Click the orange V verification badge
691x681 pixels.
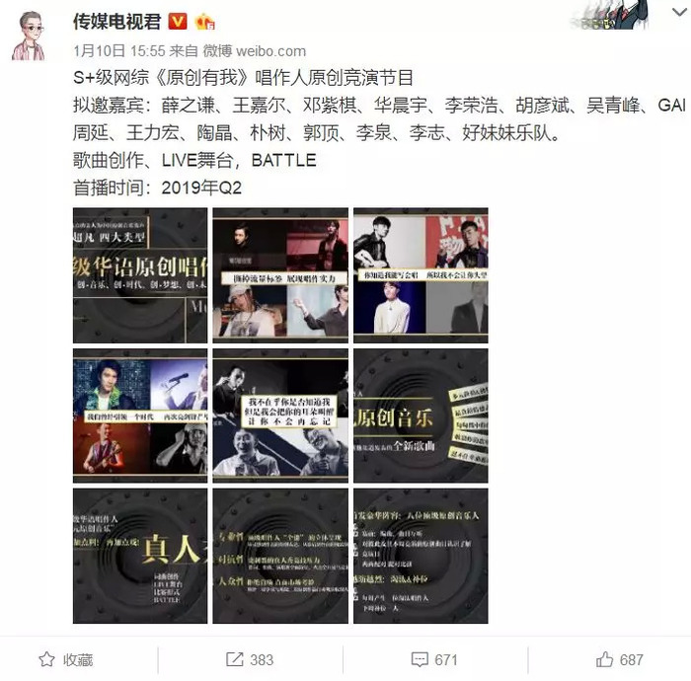(x=178, y=21)
